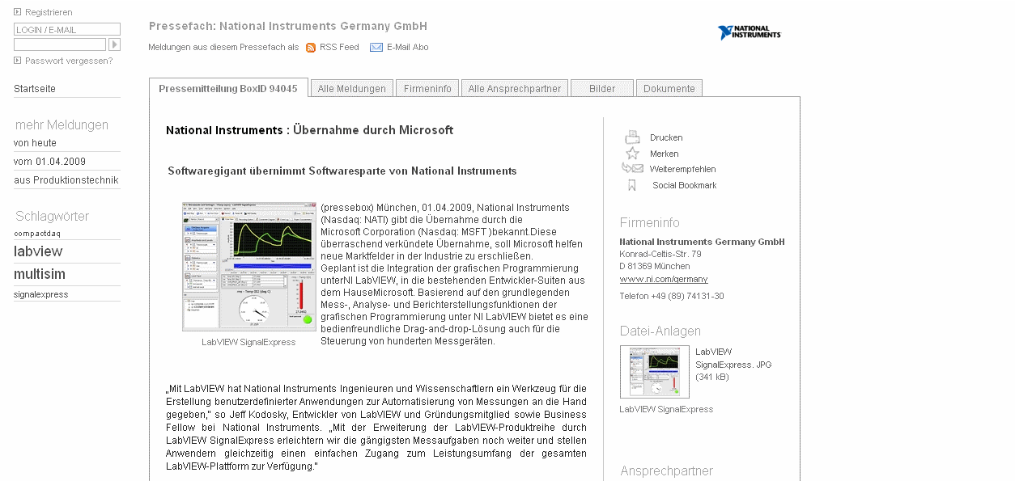Click the Ansprechpartner heading

coord(667,470)
